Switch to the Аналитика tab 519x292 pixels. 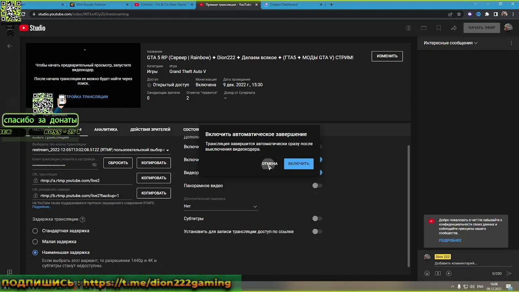(106, 130)
